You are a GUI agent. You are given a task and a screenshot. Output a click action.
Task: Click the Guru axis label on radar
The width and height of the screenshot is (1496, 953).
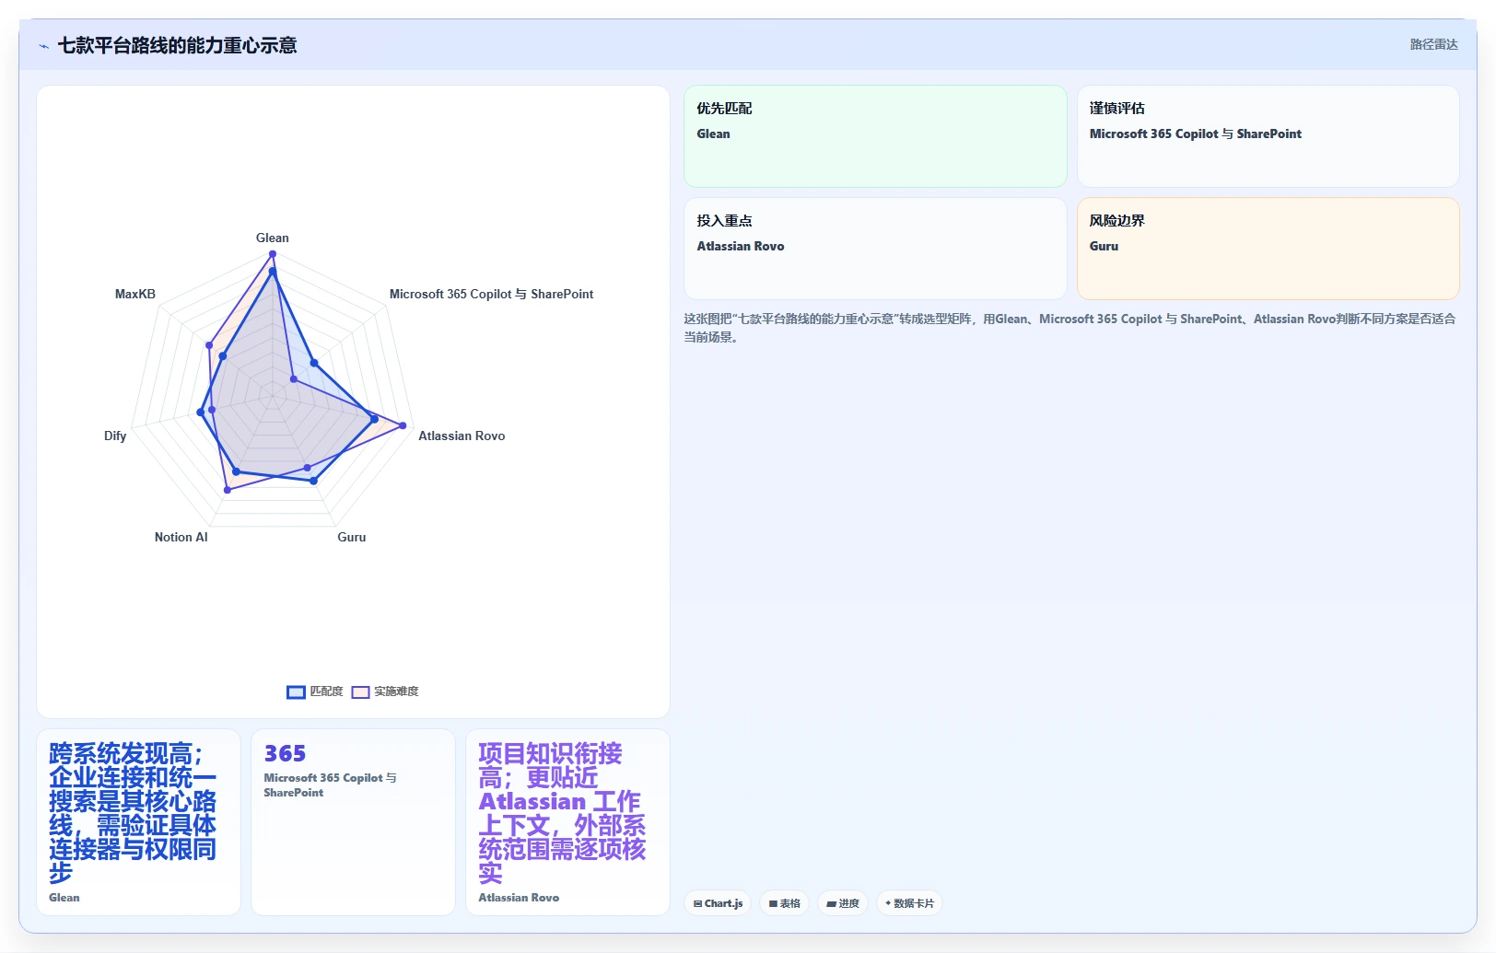(x=352, y=537)
